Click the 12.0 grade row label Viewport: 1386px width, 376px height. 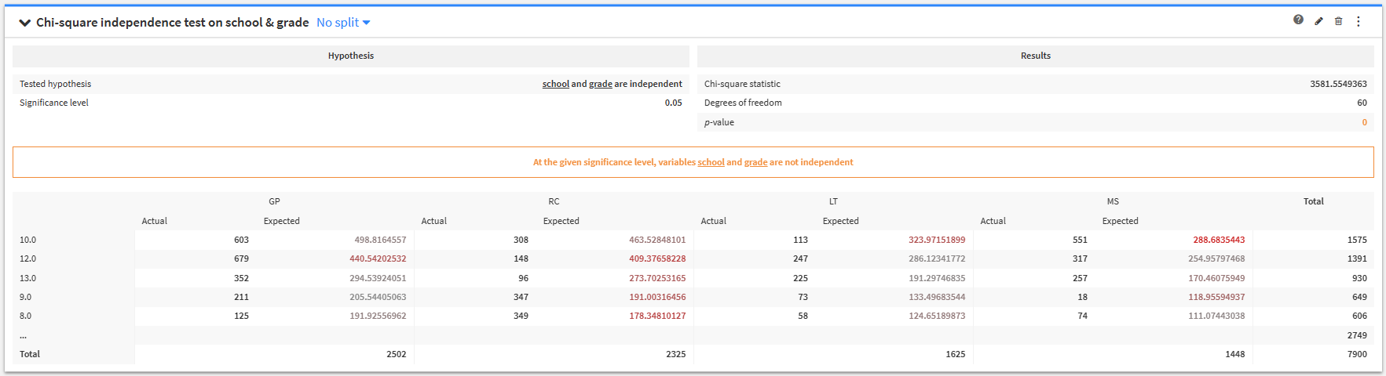27,258
